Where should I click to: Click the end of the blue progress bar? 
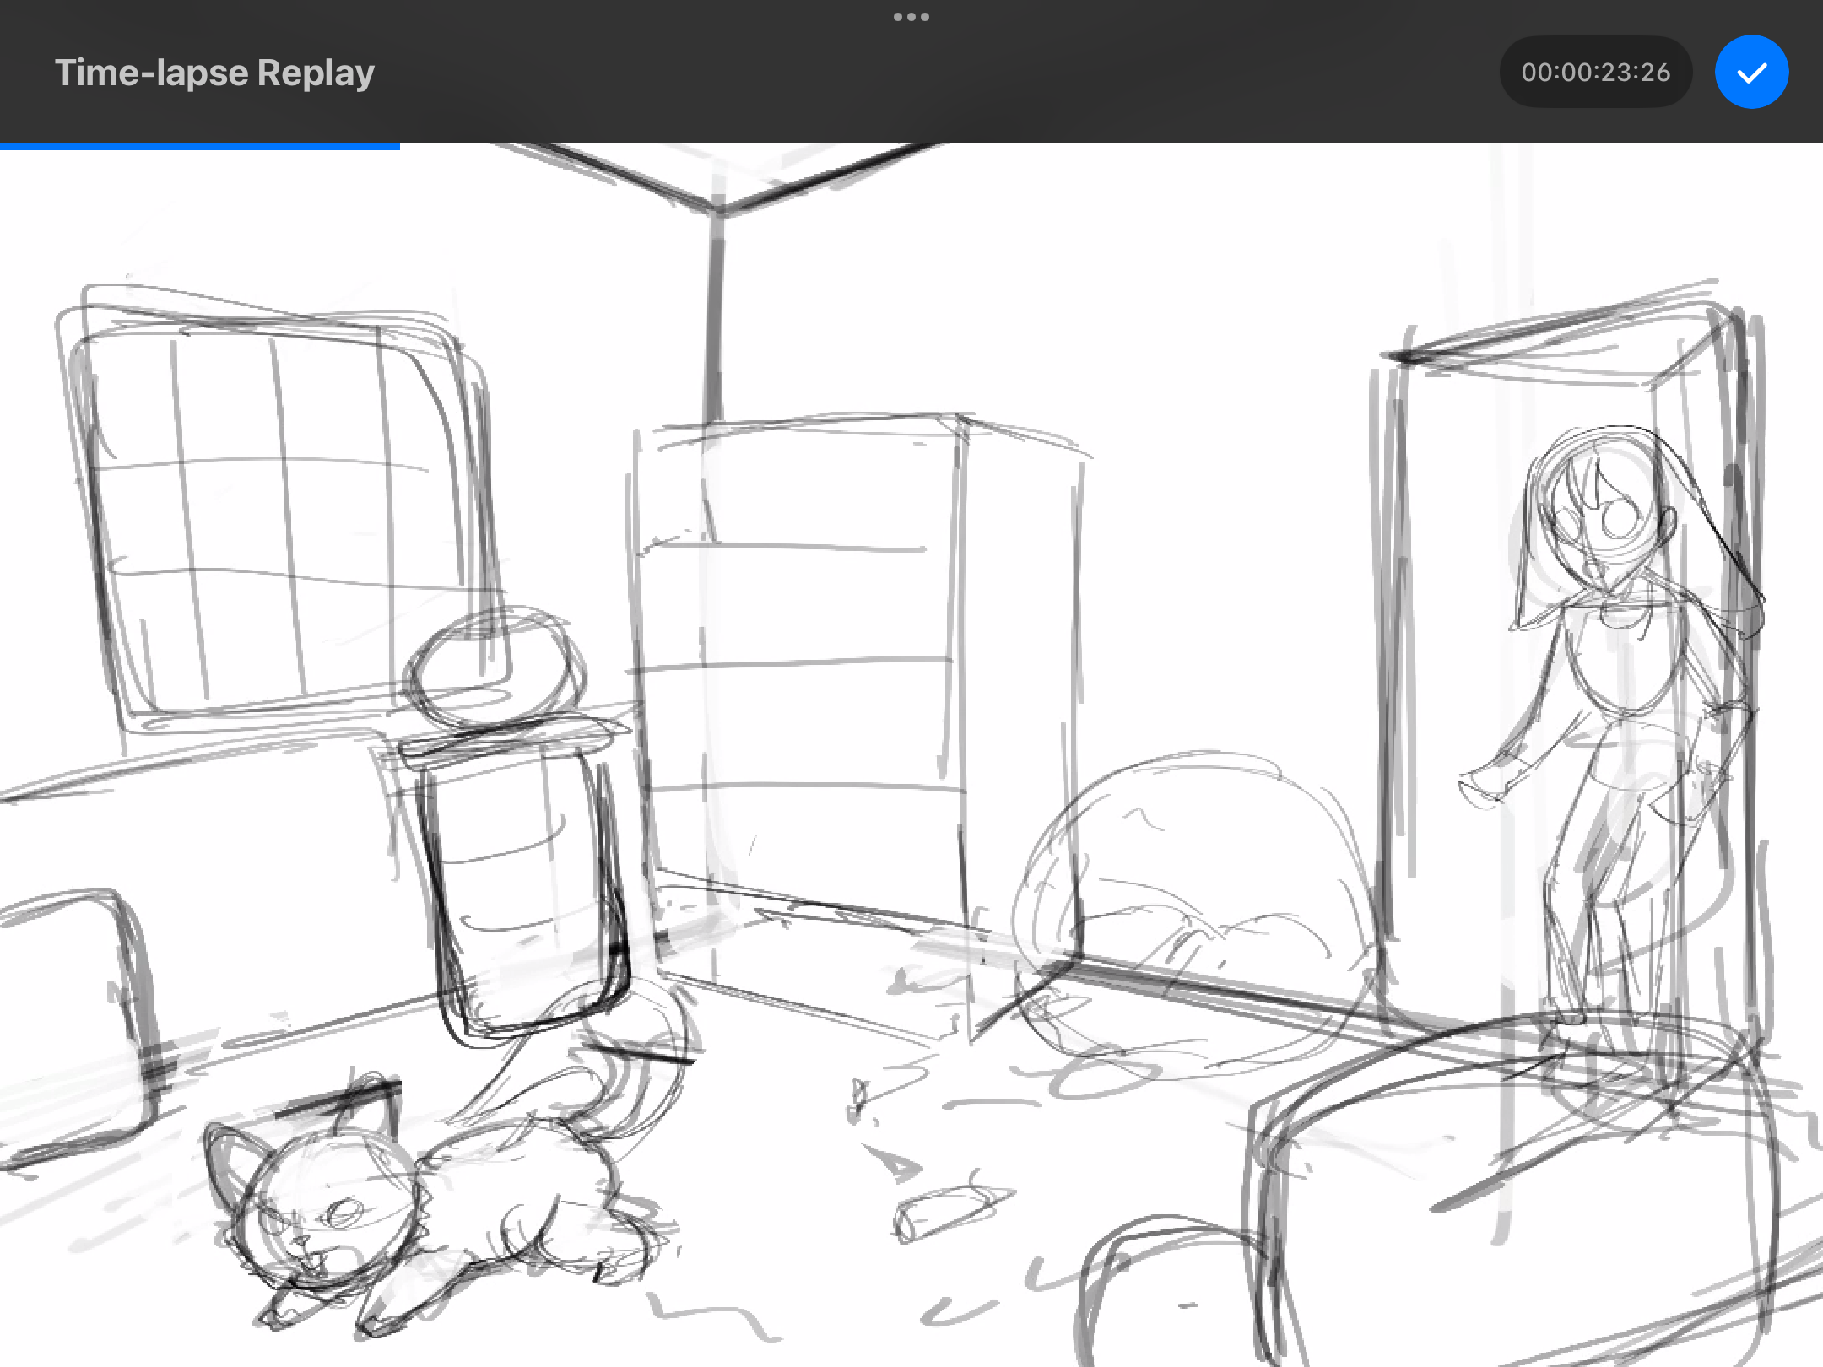click(x=398, y=147)
